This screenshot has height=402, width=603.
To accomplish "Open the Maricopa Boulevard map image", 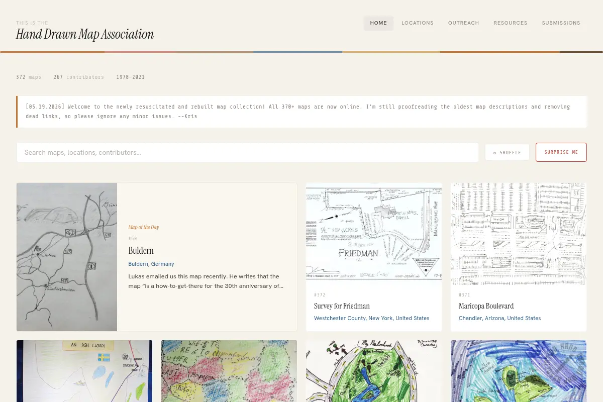I will 519,234.
